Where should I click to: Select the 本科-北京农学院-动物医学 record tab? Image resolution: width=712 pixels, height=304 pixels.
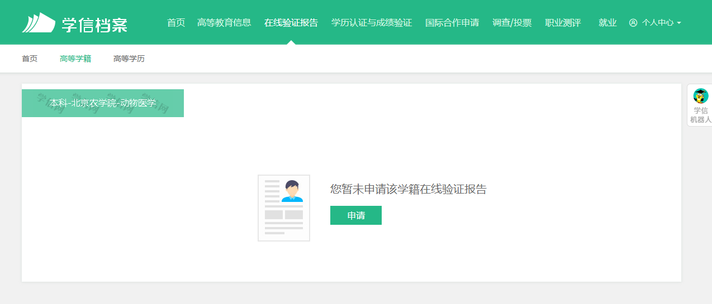coord(103,103)
